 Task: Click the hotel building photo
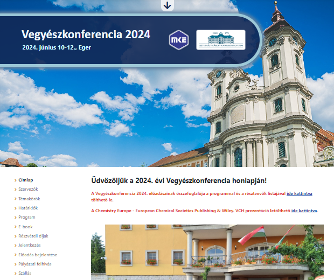click(207, 252)
